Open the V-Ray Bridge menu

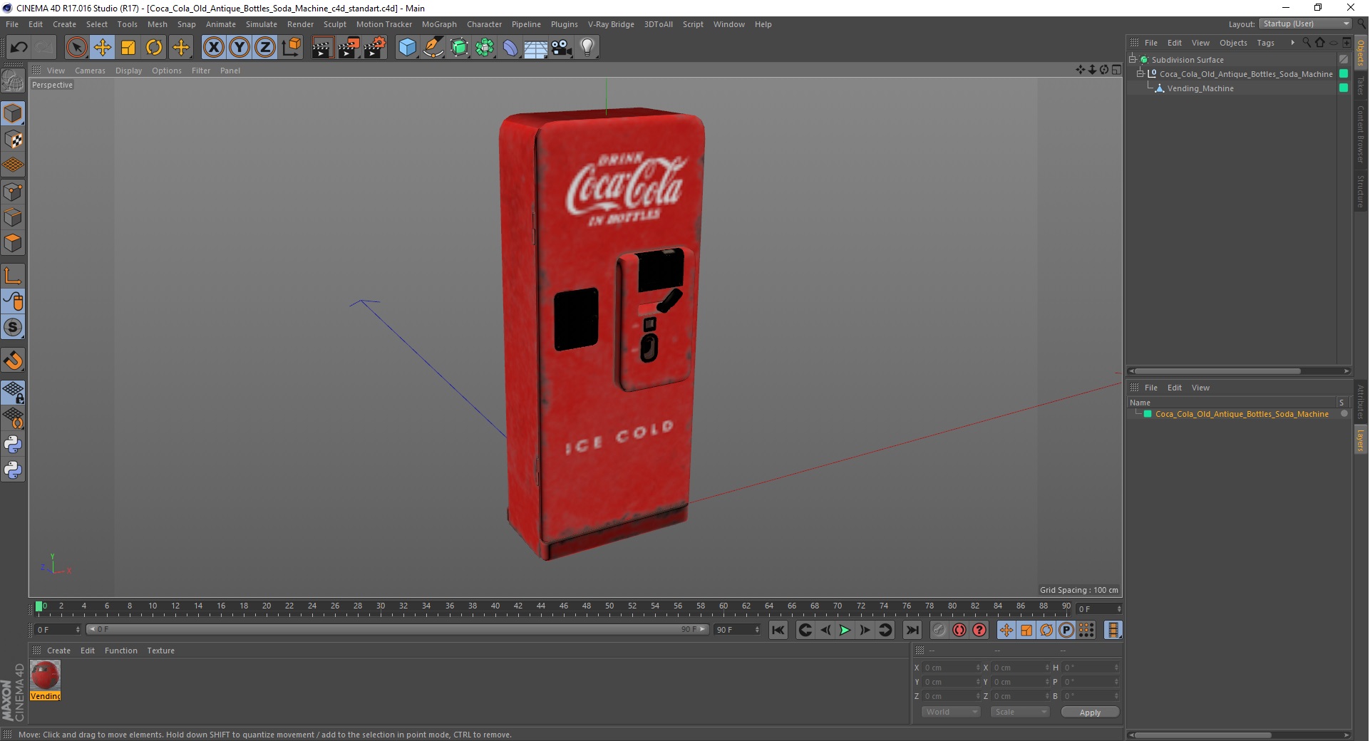[611, 24]
